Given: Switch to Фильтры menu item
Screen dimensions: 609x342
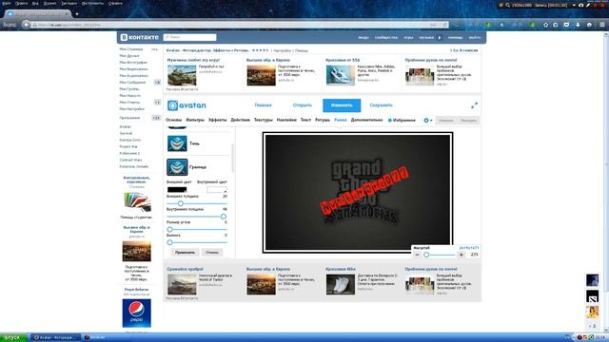Looking at the screenshot, I should 195,121.
